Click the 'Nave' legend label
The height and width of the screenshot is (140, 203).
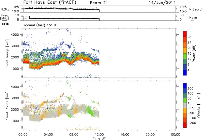click(x=193, y=17)
